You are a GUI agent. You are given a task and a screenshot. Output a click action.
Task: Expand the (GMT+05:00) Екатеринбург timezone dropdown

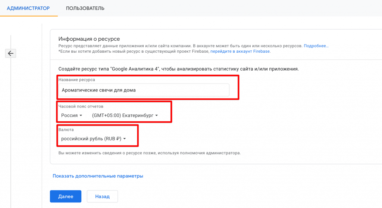point(125,116)
